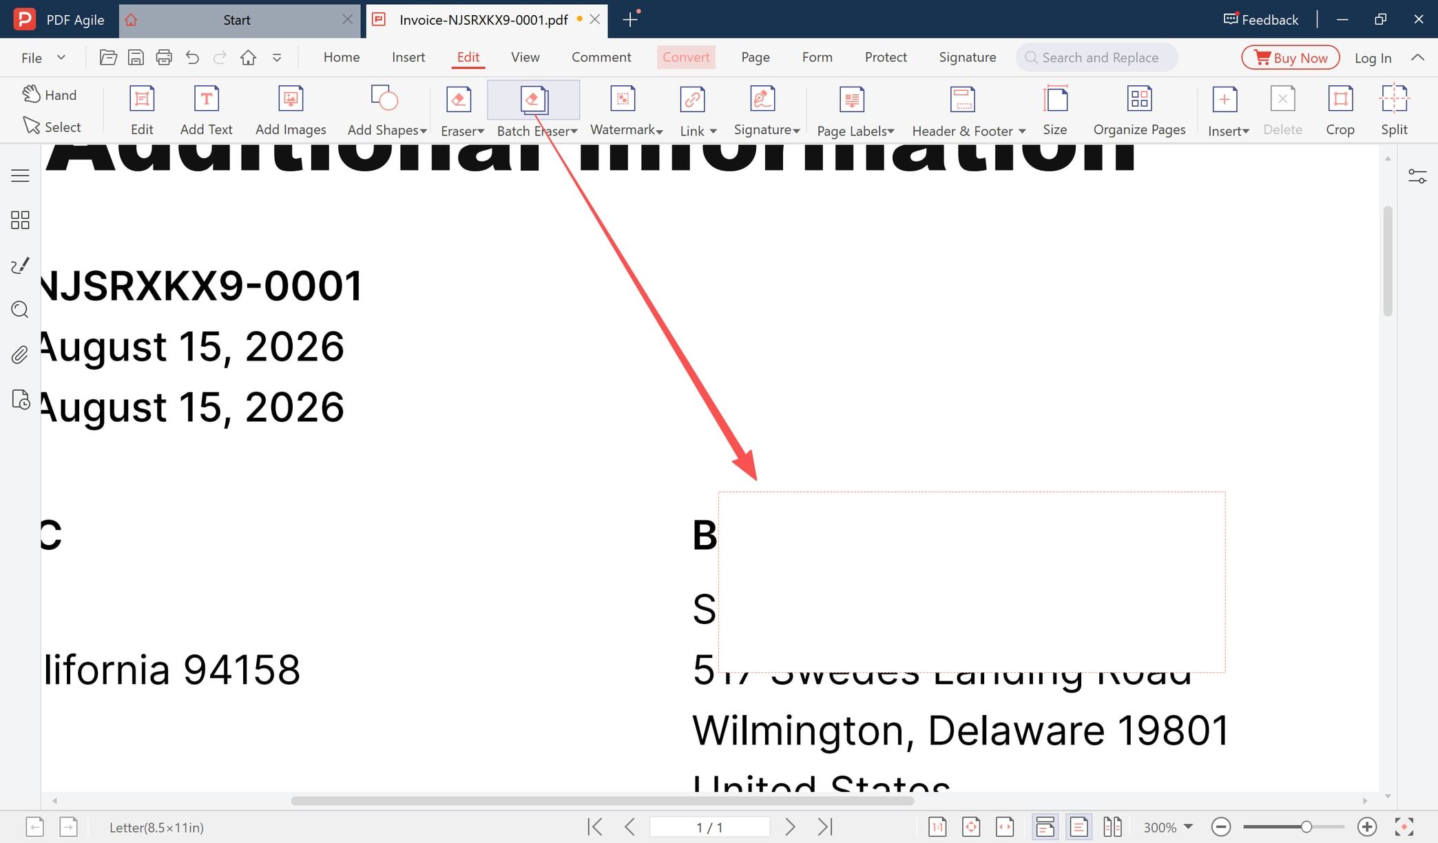Open the search sidebar panel

[x=20, y=310]
